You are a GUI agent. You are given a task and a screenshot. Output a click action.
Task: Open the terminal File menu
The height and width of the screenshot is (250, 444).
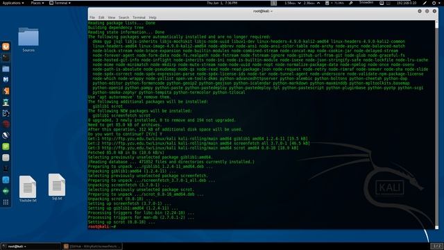(x=92, y=17)
